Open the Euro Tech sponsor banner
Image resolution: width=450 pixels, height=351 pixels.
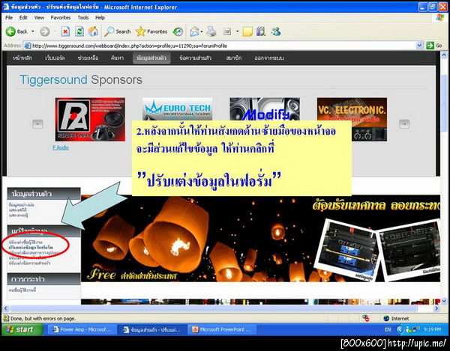point(177,109)
